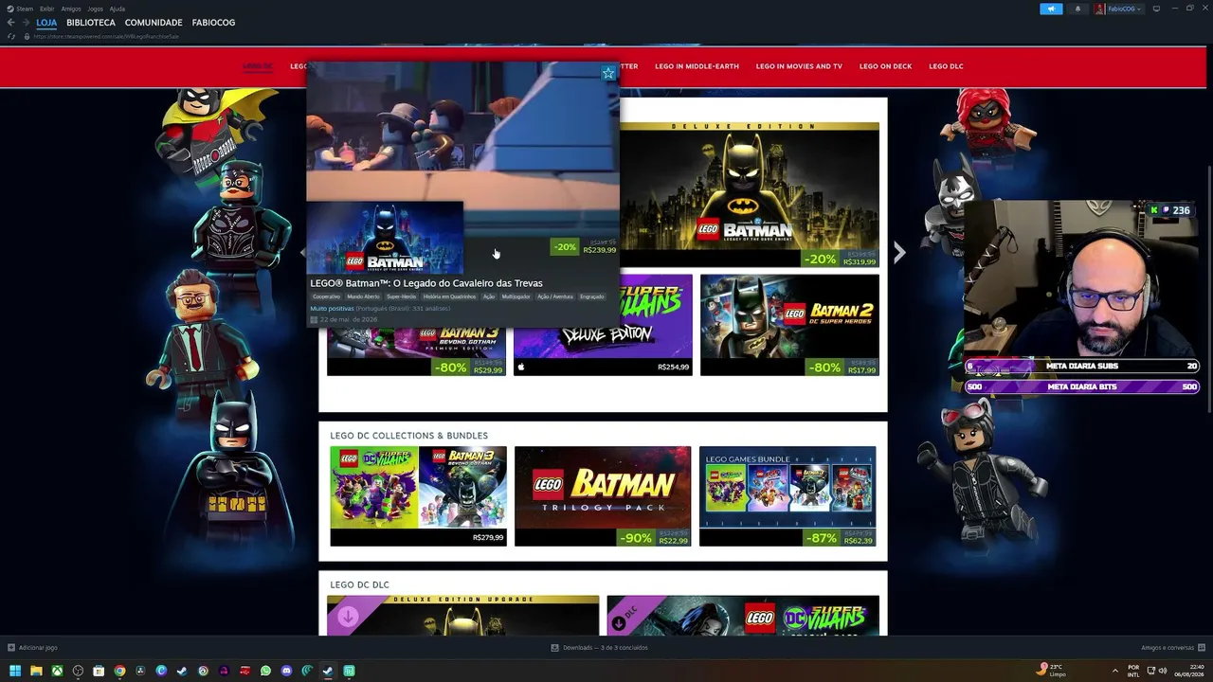The height and width of the screenshot is (682, 1213).
Task: Open LEGO DC Super-Villains Deluxe Edition capsule
Action: pyautogui.click(x=603, y=325)
